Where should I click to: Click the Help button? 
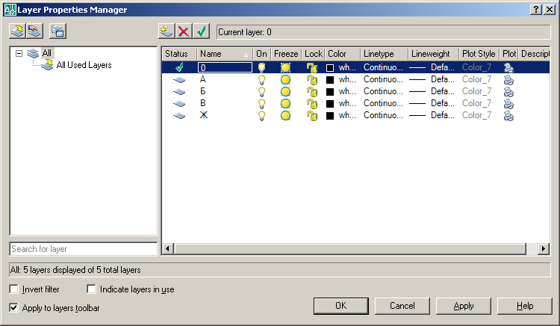click(525, 306)
